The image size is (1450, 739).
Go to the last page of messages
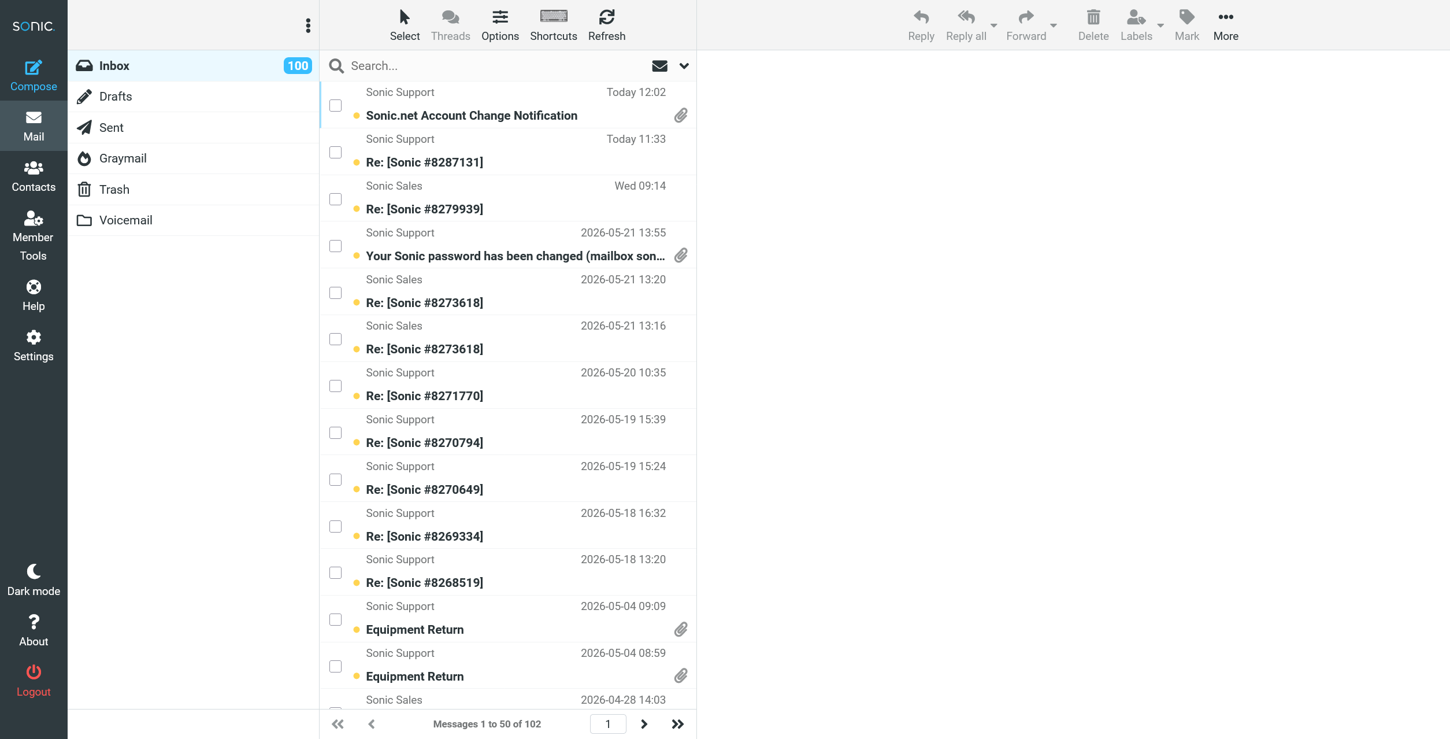click(677, 724)
